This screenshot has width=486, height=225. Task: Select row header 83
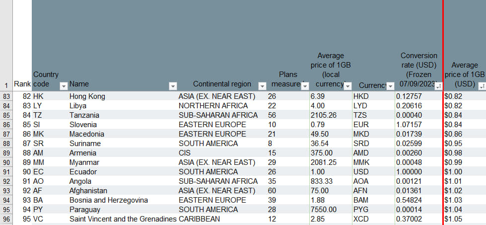pyautogui.click(x=6, y=96)
